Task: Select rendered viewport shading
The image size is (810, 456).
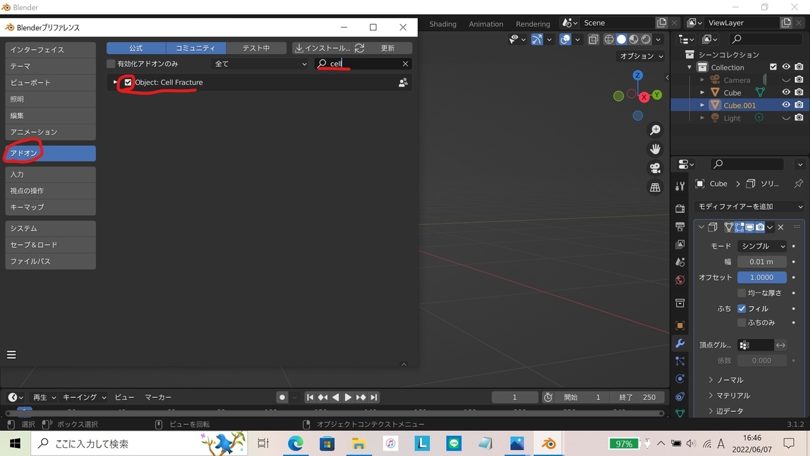Action: click(x=646, y=40)
